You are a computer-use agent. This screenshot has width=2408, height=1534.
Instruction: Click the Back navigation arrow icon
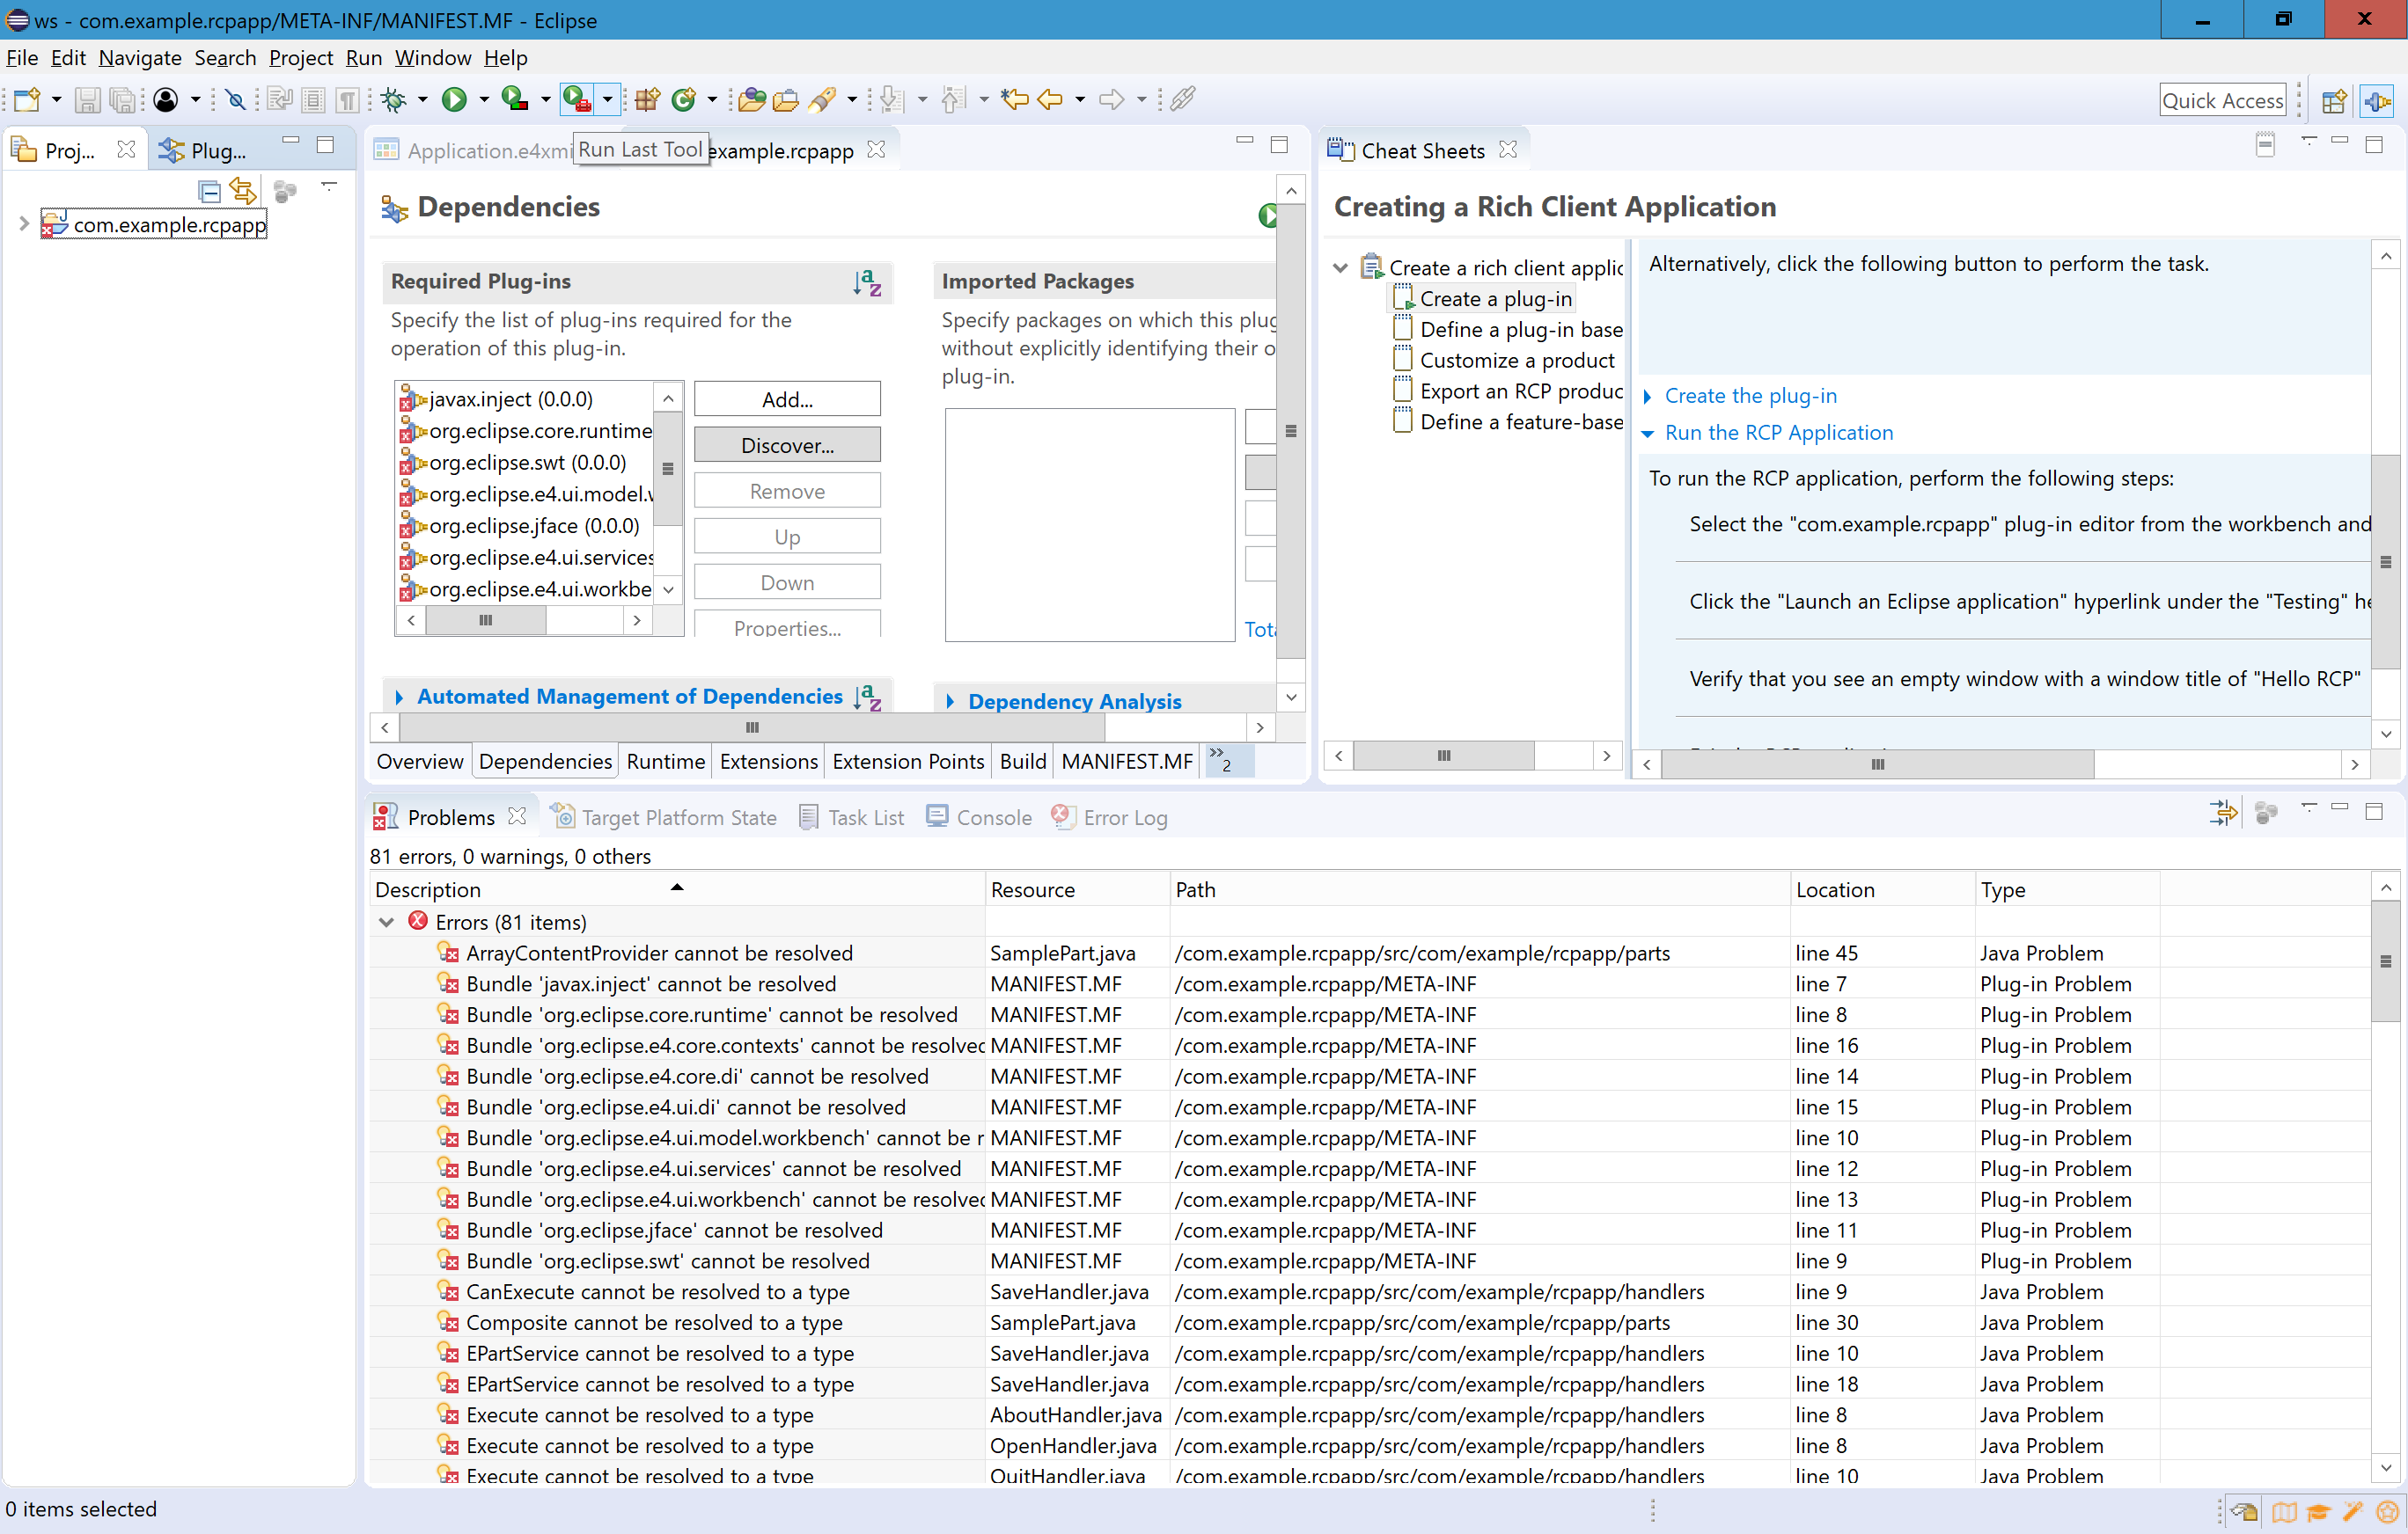click(1050, 99)
